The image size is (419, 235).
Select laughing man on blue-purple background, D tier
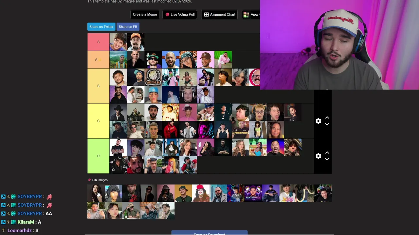click(275, 148)
